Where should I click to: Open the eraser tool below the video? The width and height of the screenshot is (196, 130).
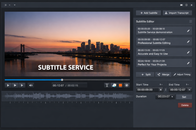(114, 85)
